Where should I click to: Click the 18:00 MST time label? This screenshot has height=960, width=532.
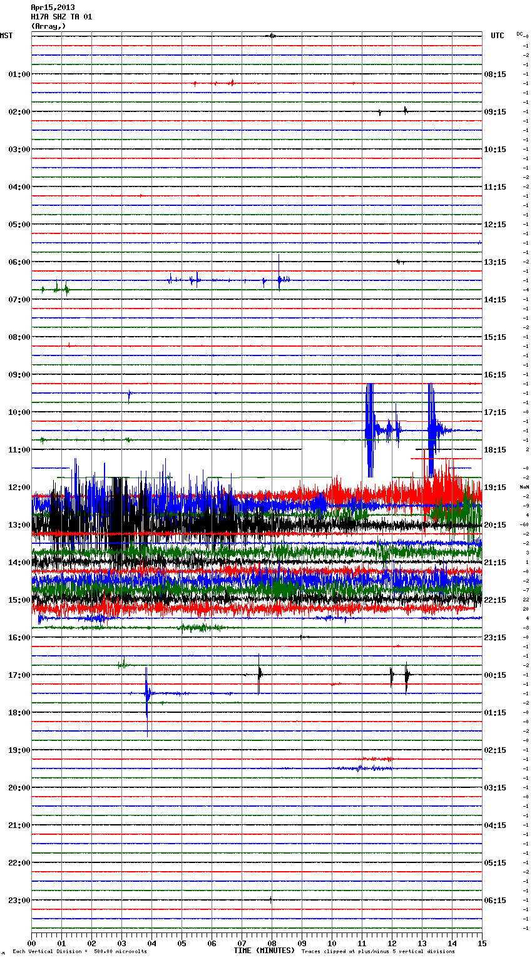(x=19, y=713)
